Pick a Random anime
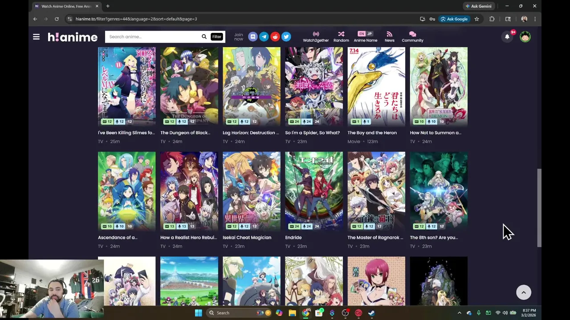This screenshot has width=570, height=320. (341, 37)
